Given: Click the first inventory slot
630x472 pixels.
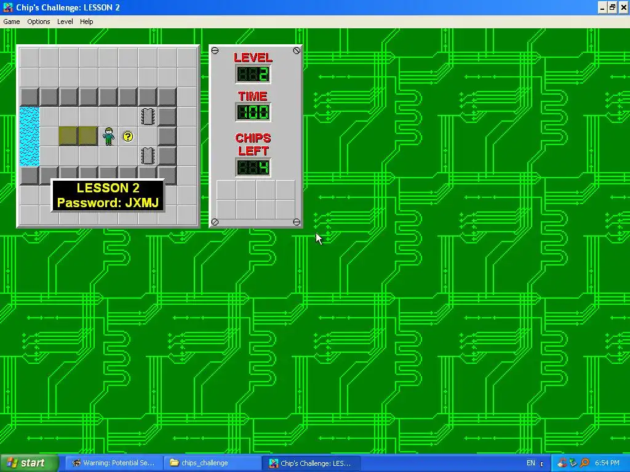Looking at the screenshot, I should [x=226, y=190].
